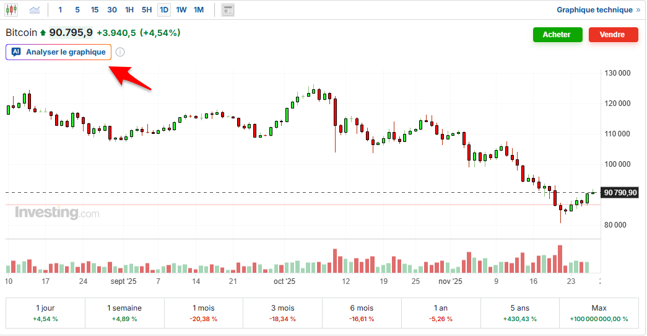The height and width of the screenshot is (336, 647).
Task: Click the green up arrow beside Bitcoin
Action: tap(43, 33)
